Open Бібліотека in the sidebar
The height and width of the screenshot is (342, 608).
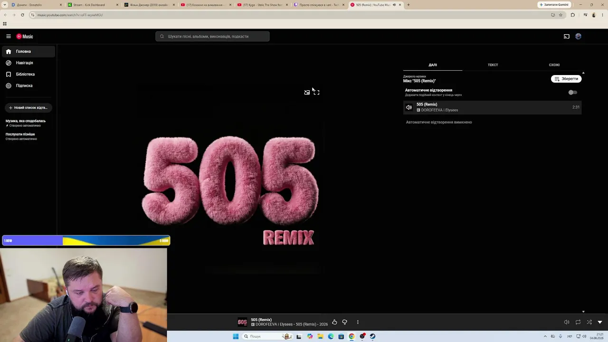(28, 74)
